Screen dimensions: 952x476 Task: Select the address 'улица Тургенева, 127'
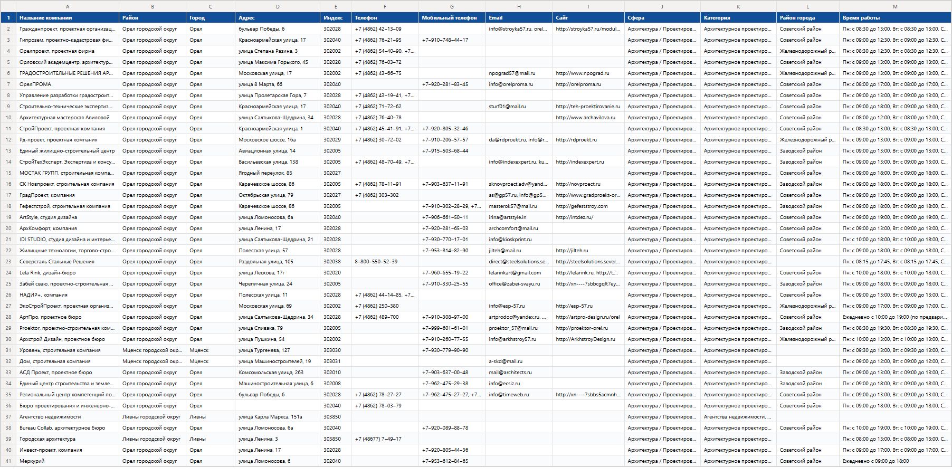[x=278, y=350]
